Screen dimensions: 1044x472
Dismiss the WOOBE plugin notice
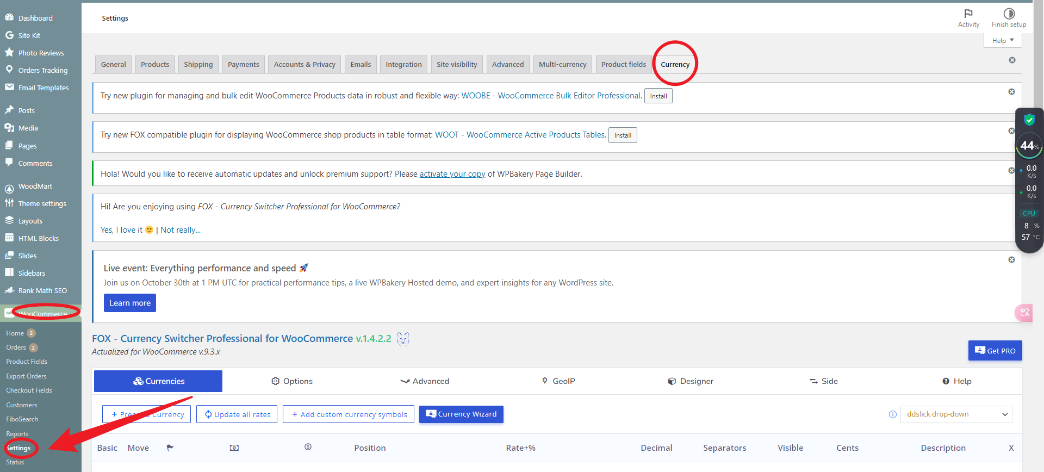click(1011, 91)
